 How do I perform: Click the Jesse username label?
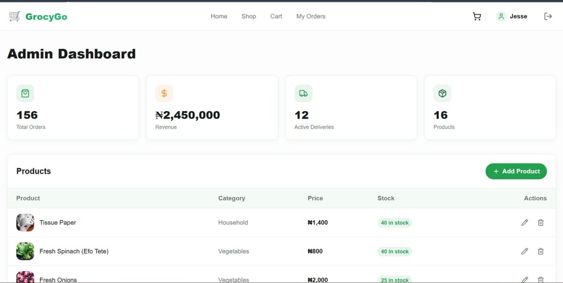pos(518,16)
